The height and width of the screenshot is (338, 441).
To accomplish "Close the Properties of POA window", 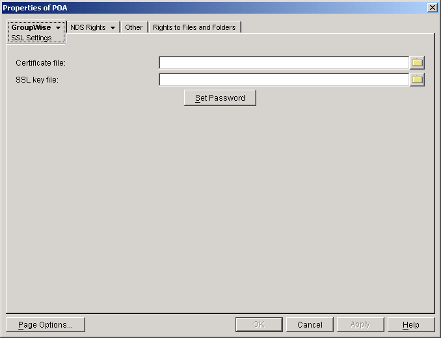I will 432,8.
